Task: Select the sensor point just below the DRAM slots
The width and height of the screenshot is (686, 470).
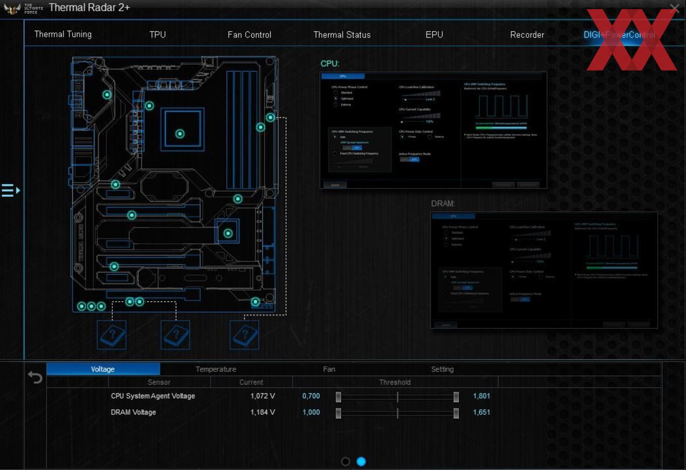Action: (238, 199)
